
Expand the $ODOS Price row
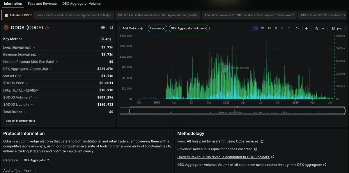[27, 83]
